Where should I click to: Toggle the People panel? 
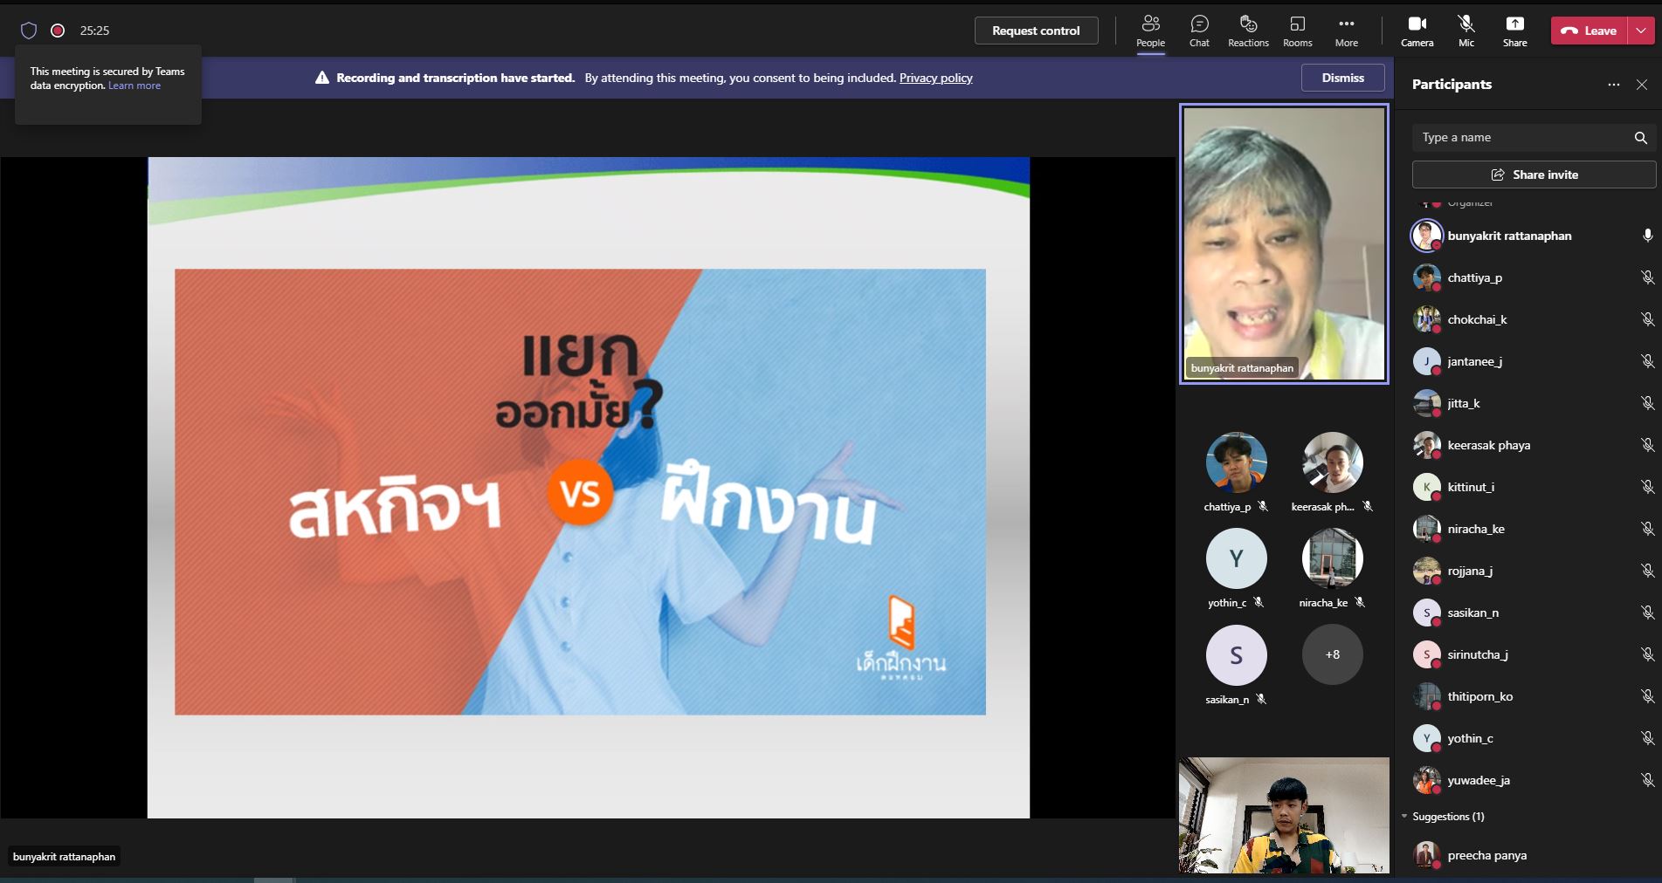click(x=1150, y=31)
